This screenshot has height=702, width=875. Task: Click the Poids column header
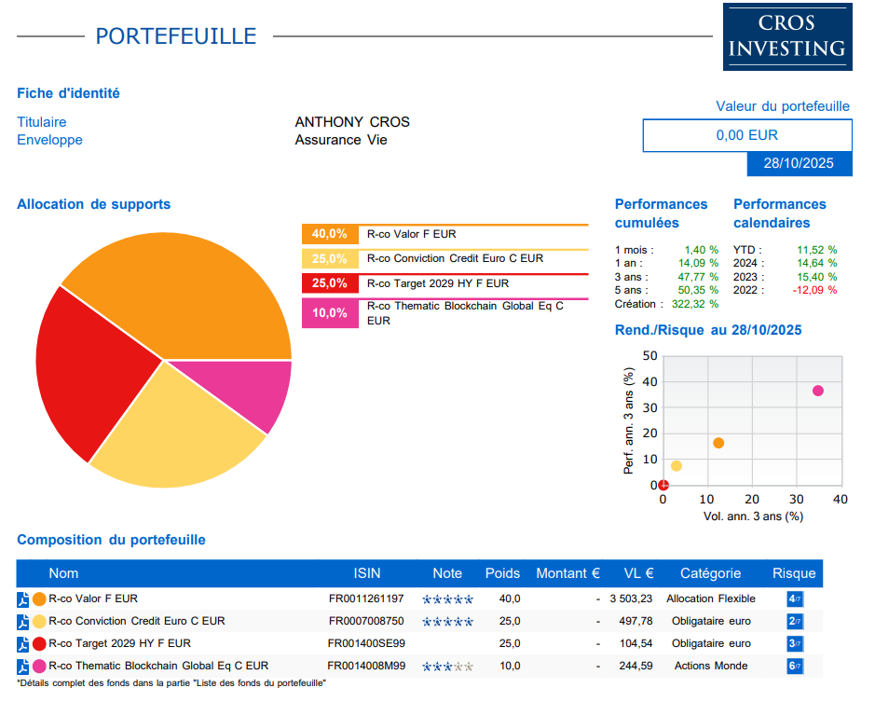click(502, 573)
